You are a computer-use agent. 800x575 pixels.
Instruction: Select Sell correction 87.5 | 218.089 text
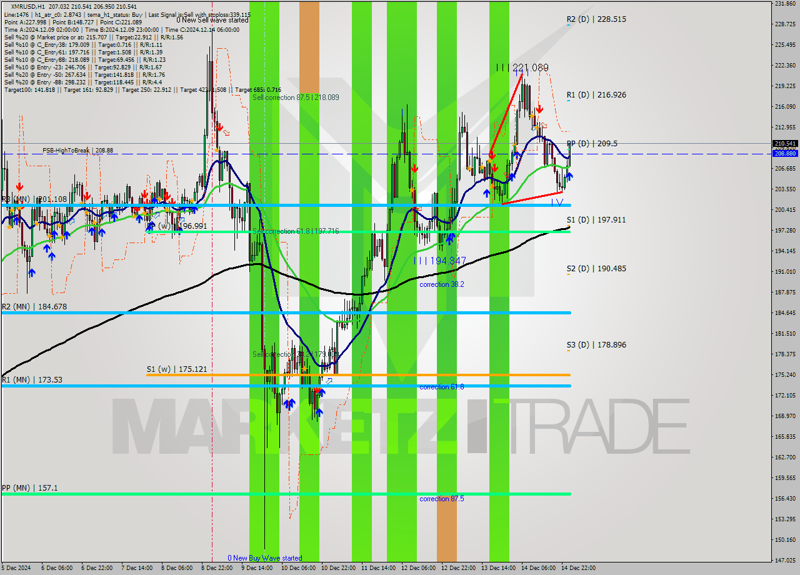click(296, 97)
